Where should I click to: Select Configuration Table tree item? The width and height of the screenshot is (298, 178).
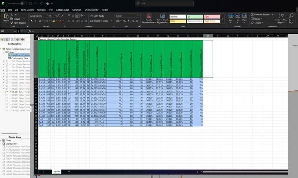click(18, 58)
